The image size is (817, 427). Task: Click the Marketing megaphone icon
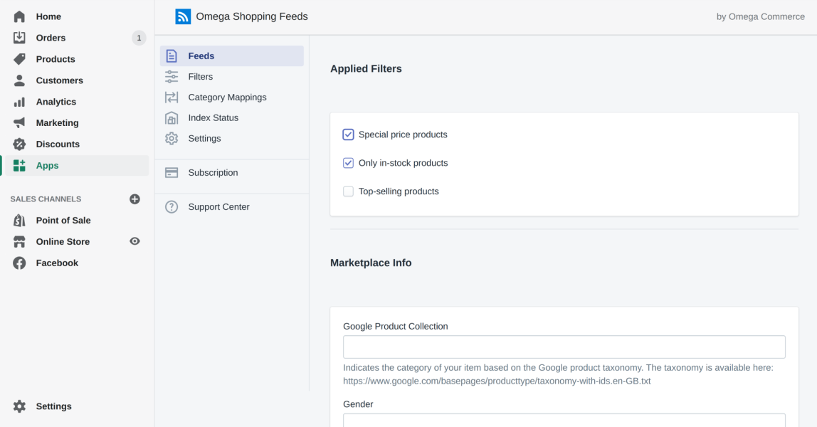tap(19, 123)
